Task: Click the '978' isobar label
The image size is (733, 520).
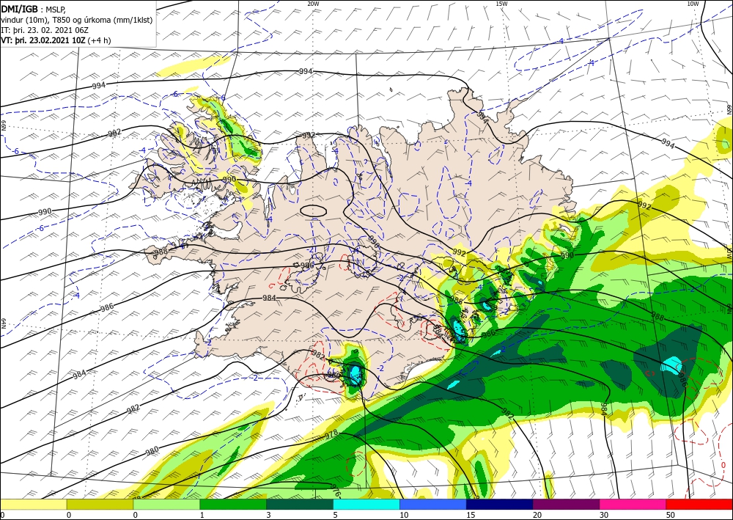Action: click(331, 435)
